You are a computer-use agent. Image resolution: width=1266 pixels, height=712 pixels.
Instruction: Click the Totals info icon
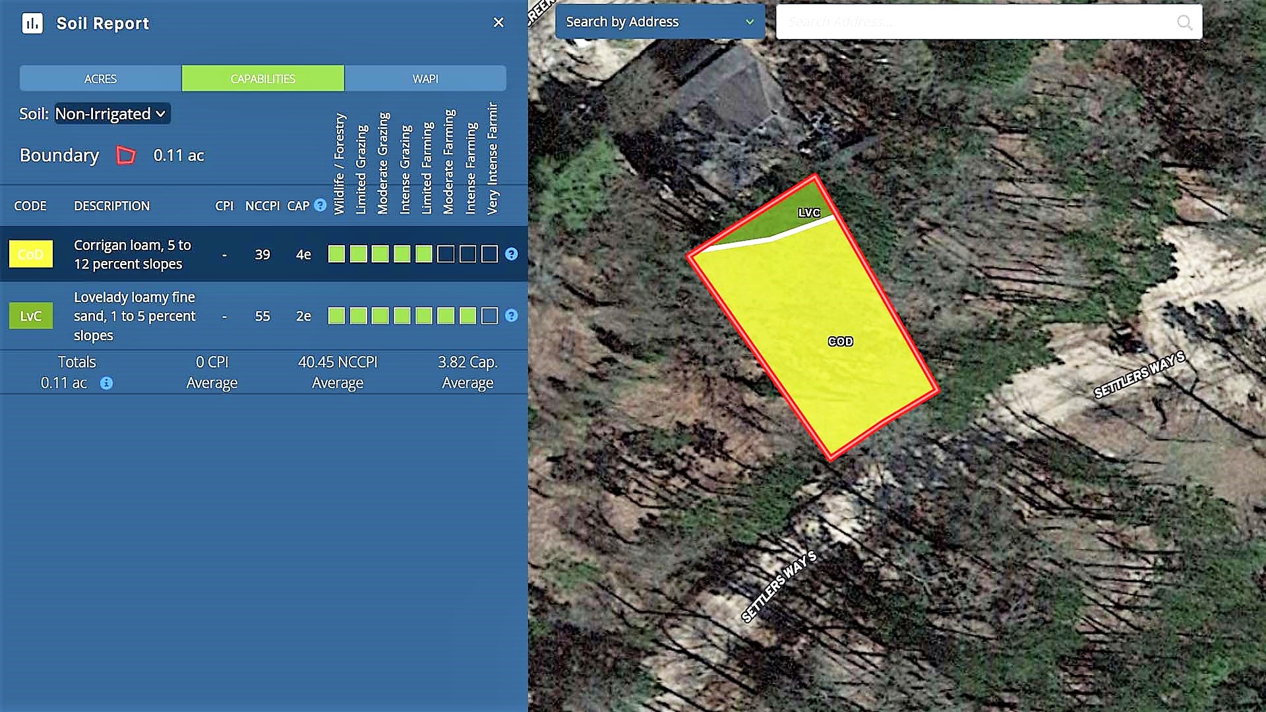tap(106, 383)
